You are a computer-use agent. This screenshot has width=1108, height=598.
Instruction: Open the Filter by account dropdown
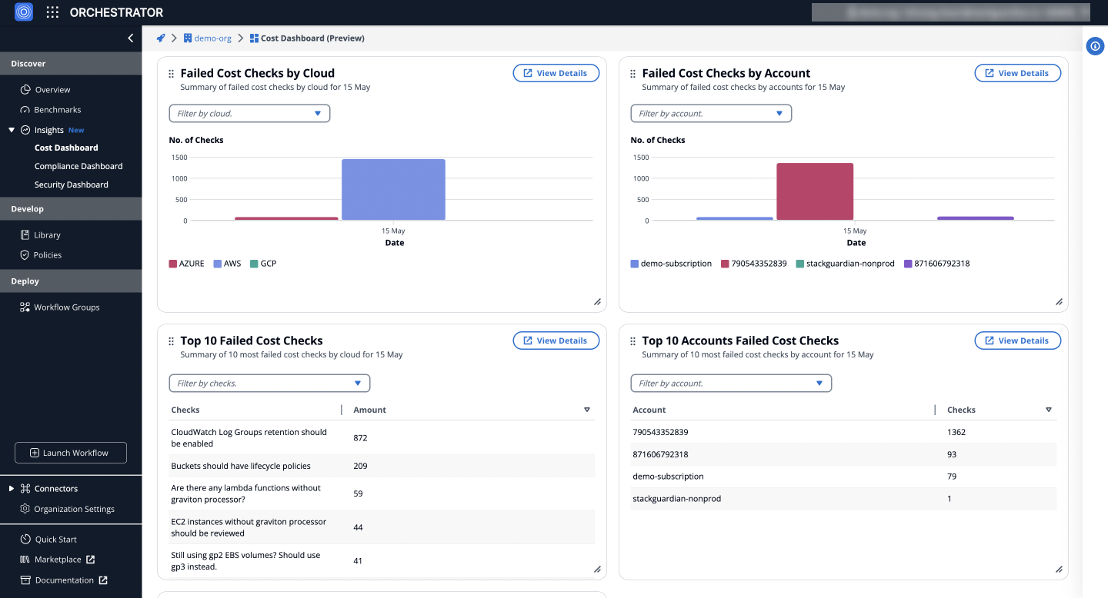tap(710, 113)
